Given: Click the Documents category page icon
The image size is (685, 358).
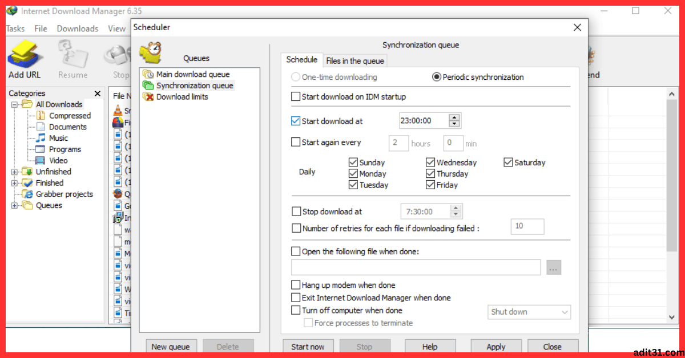Looking at the screenshot, I should tap(41, 127).
